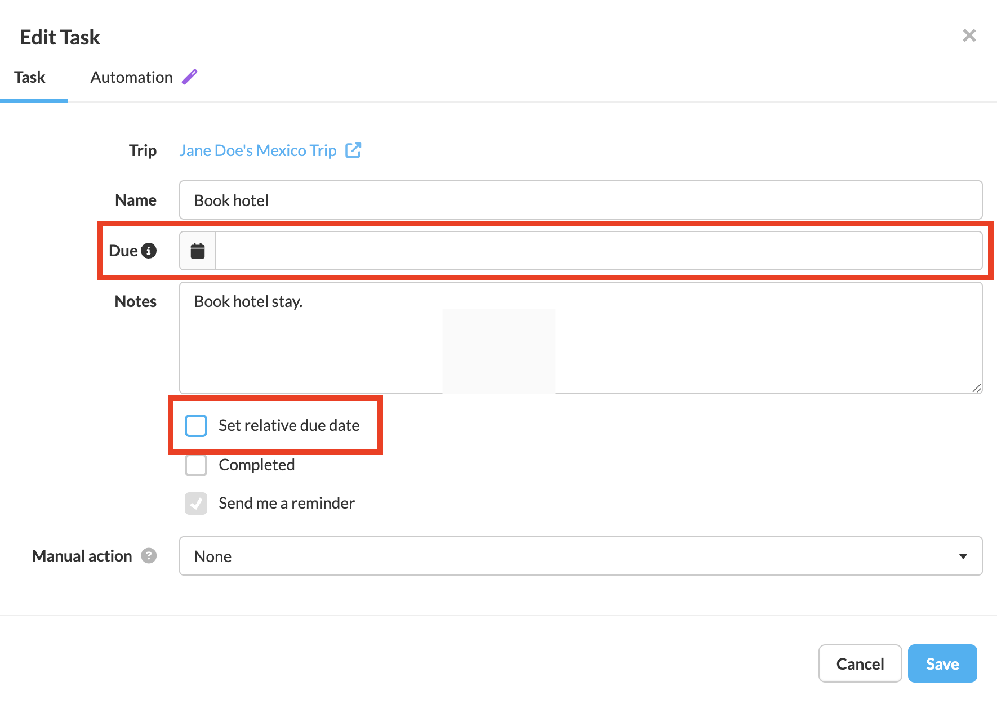
Task: Focus the empty Due date field
Action: click(x=598, y=251)
